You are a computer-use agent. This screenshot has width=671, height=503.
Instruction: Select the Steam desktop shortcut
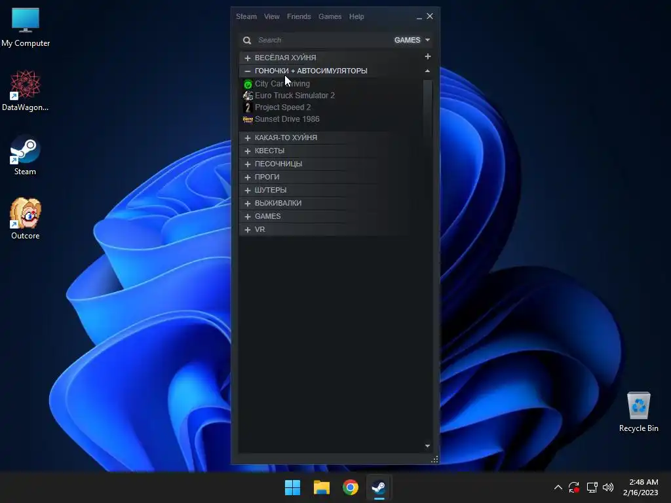tap(26, 155)
